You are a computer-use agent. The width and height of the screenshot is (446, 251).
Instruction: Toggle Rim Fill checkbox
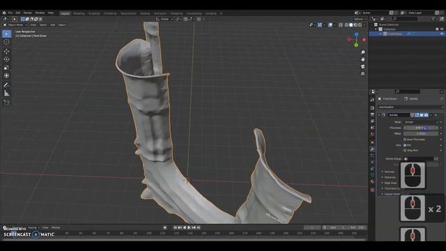pos(405,145)
